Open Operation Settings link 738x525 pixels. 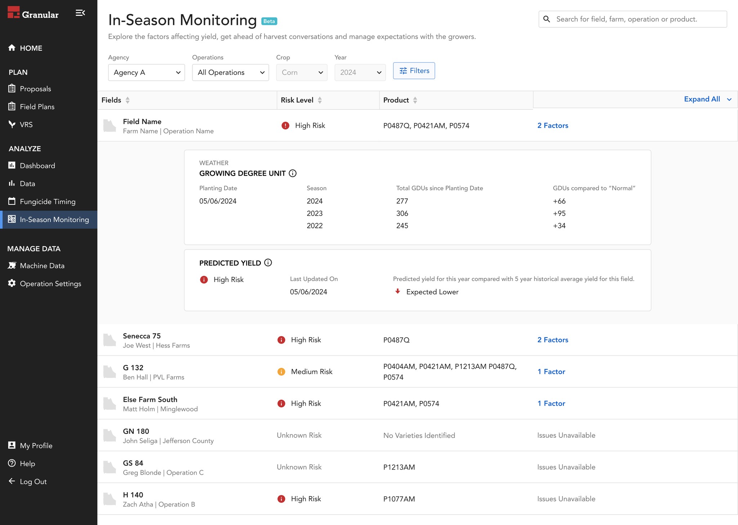coord(50,284)
